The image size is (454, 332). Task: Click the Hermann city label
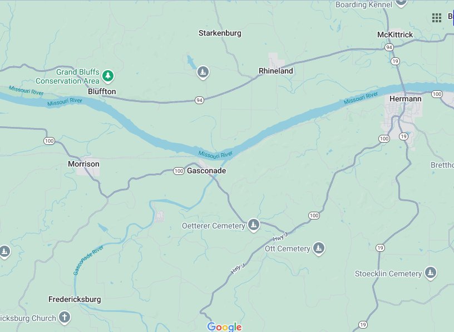point(405,99)
